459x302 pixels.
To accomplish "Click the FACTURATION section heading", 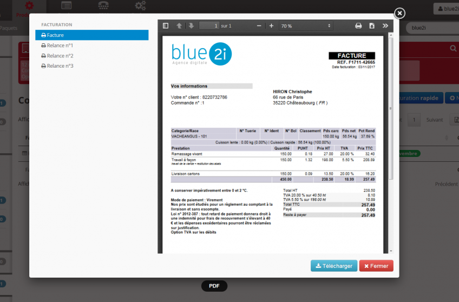I will pos(56,24).
